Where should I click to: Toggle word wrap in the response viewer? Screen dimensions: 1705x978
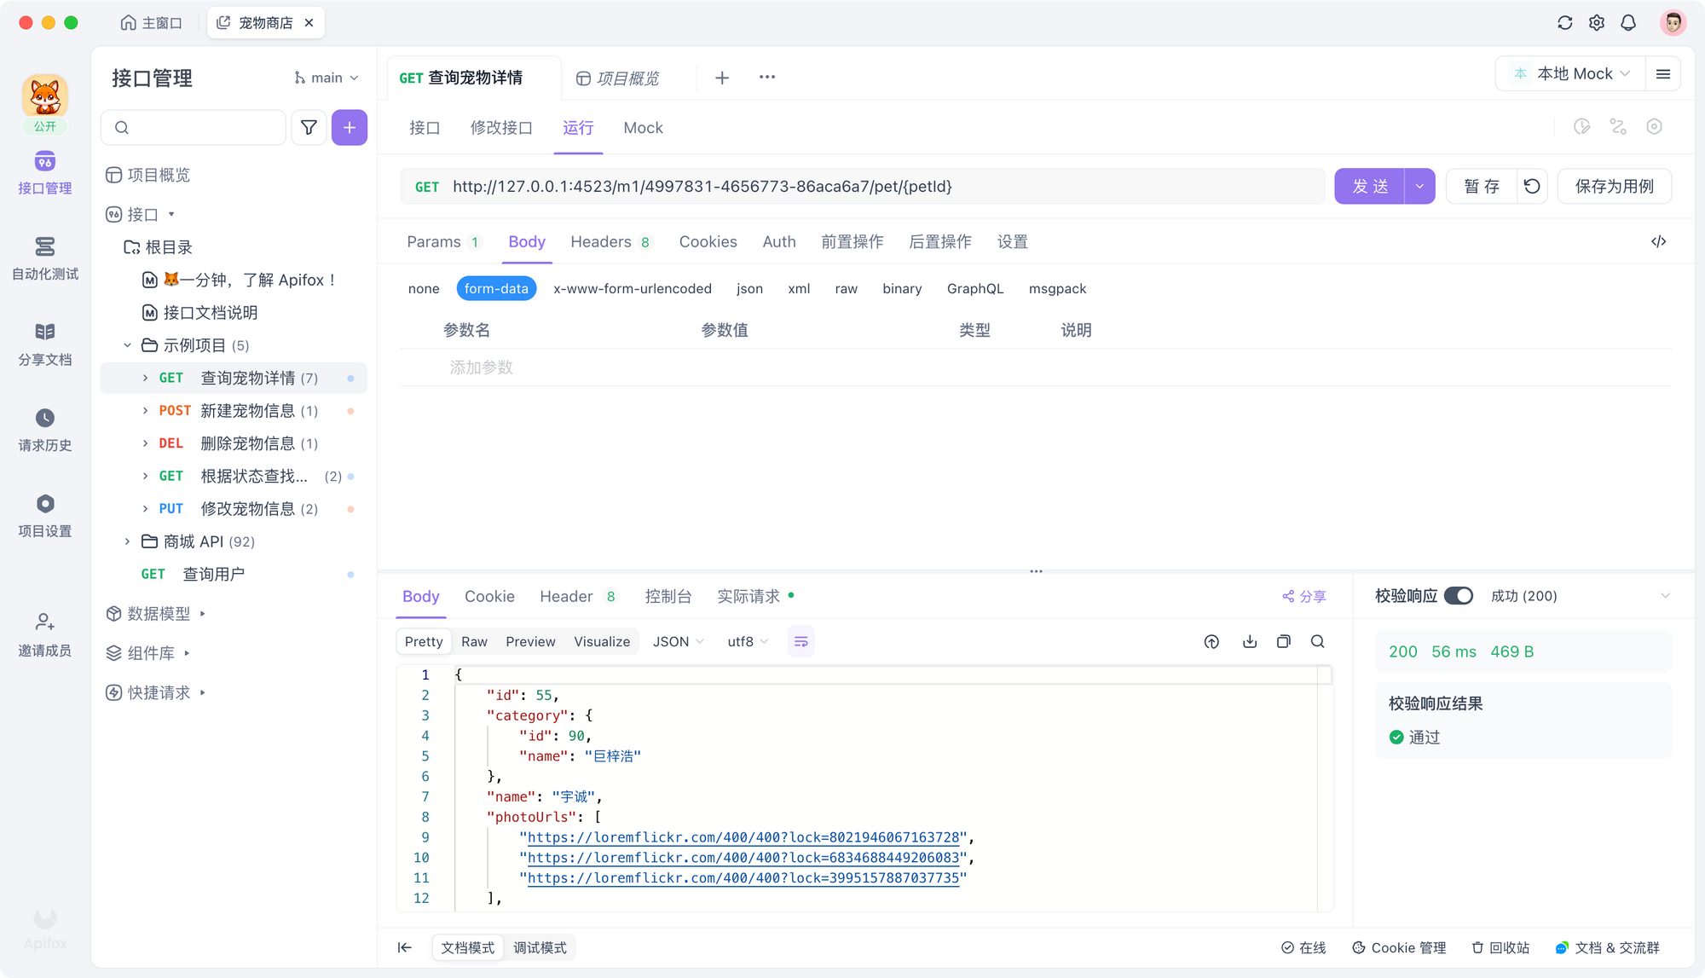tap(800, 640)
